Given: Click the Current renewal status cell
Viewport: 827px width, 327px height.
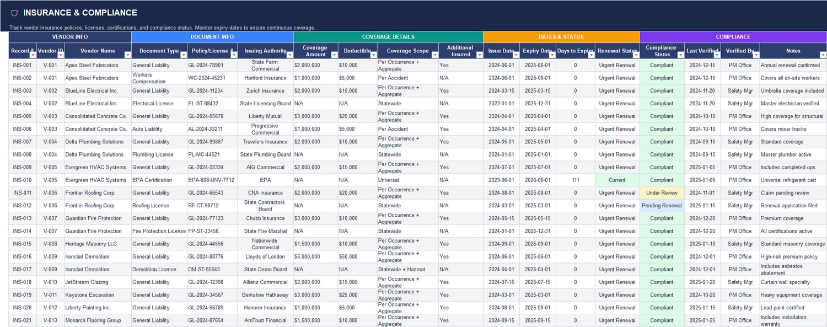Looking at the screenshot, I should (x=617, y=180).
